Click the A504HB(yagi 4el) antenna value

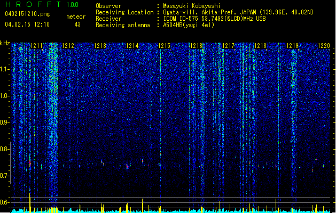[189, 25]
